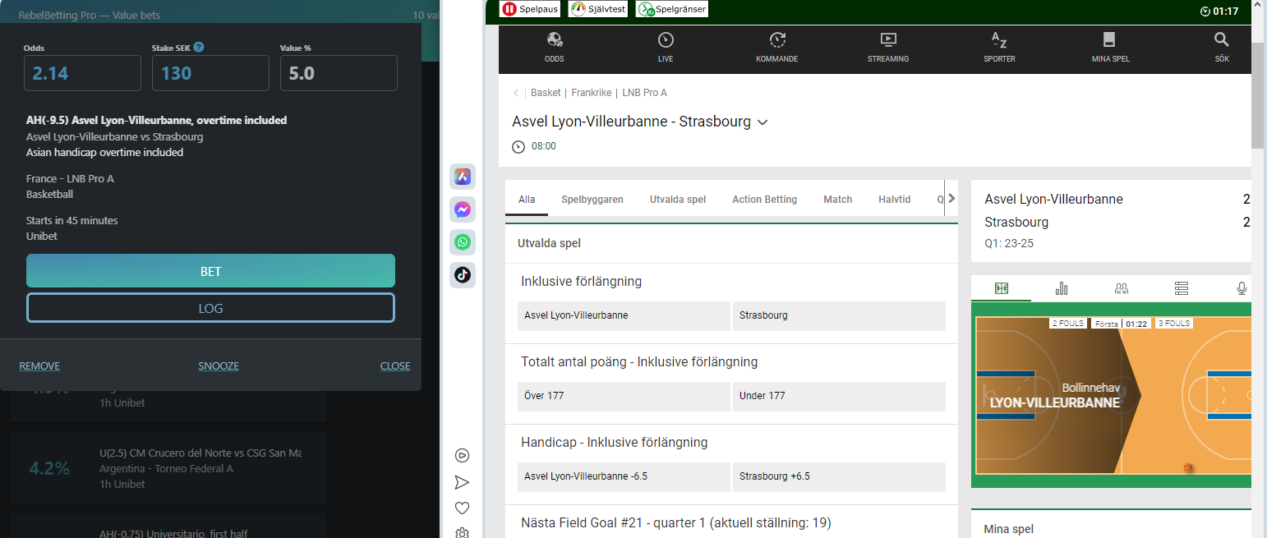Select the Alla tab
The width and height of the screenshot is (1267, 538).
(527, 199)
